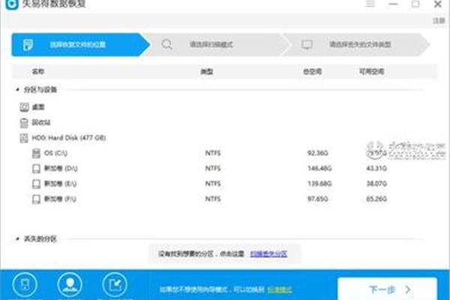
Task: Click the OS (C:\) drive icon
Action: [x=36, y=153]
